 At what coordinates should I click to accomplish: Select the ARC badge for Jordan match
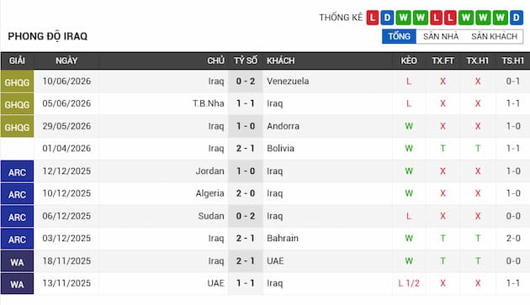point(17,171)
